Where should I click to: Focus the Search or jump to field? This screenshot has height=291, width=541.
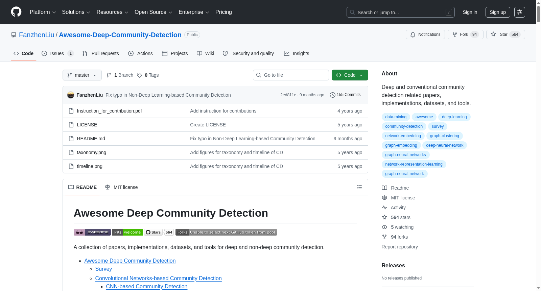click(401, 12)
